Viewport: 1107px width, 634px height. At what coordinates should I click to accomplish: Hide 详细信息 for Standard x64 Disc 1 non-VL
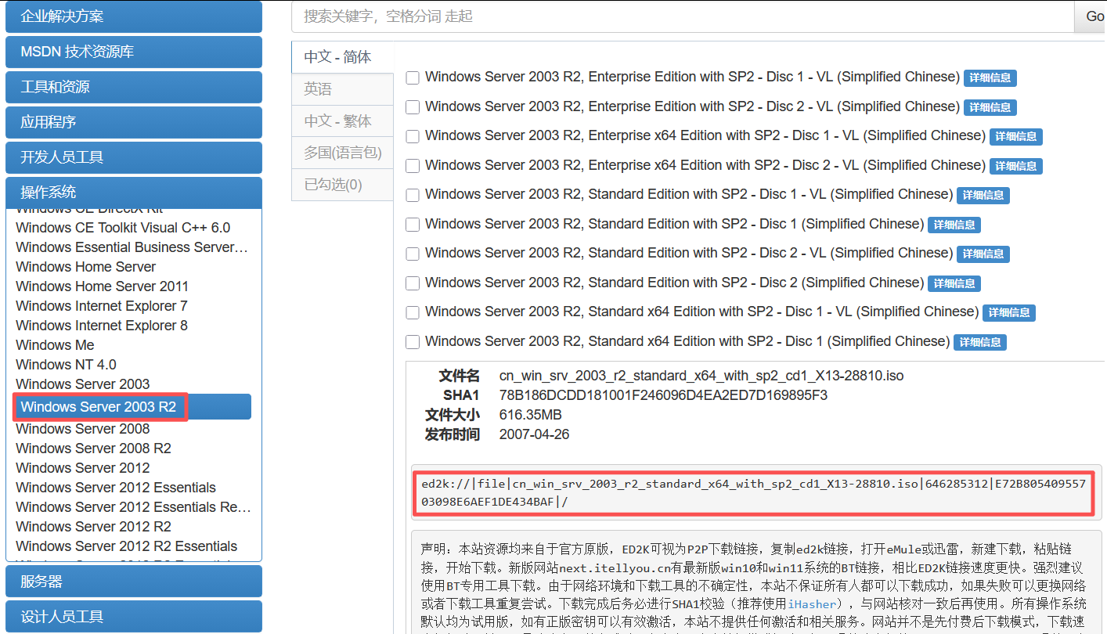[x=980, y=342]
